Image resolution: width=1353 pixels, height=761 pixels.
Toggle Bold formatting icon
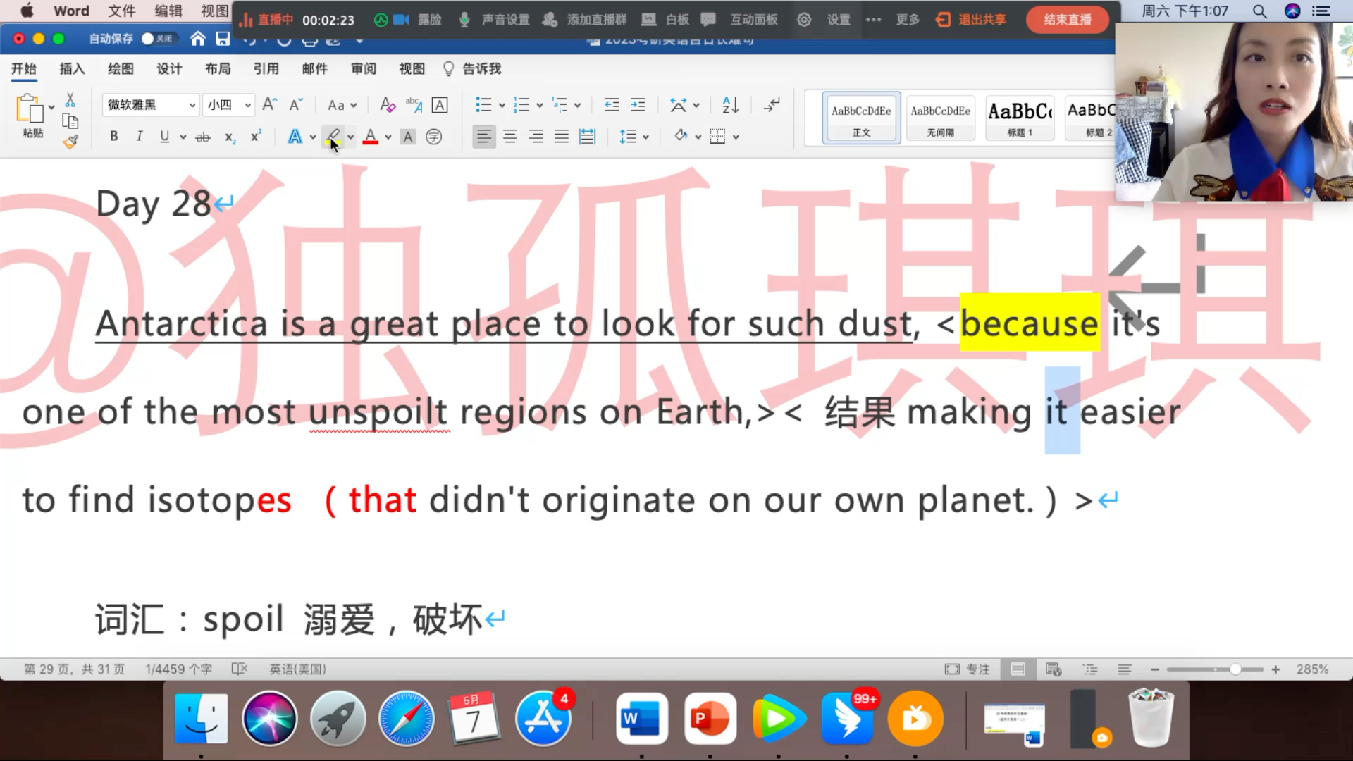click(113, 137)
